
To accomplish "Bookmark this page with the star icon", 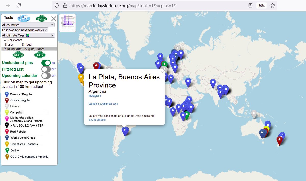I will coord(273,5).
